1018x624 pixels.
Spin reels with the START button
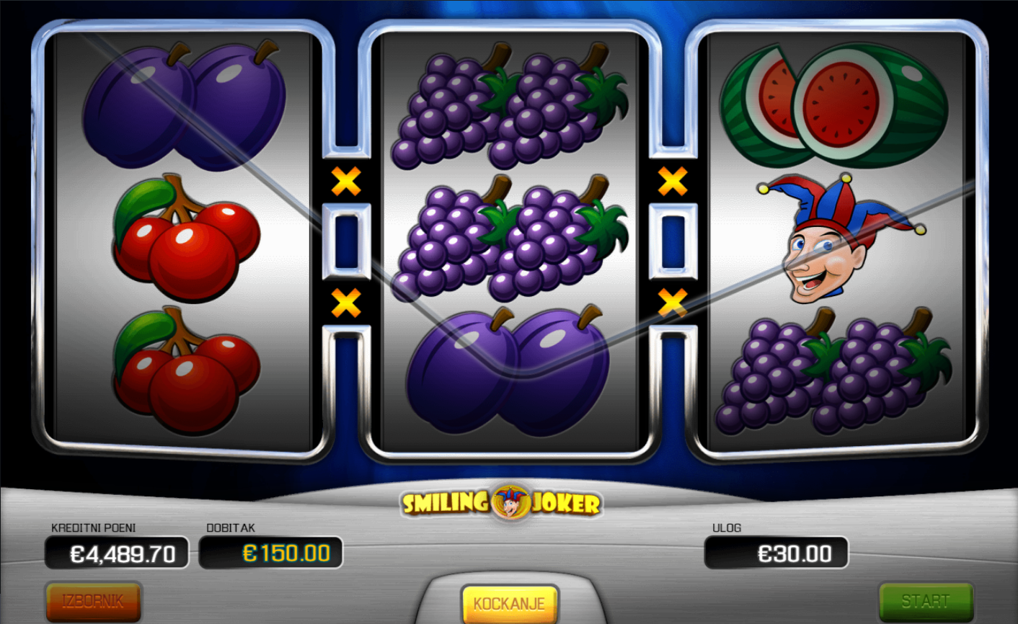coord(926,602)
